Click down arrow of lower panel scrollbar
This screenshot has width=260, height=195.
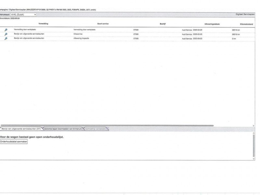tap(253, 159)
